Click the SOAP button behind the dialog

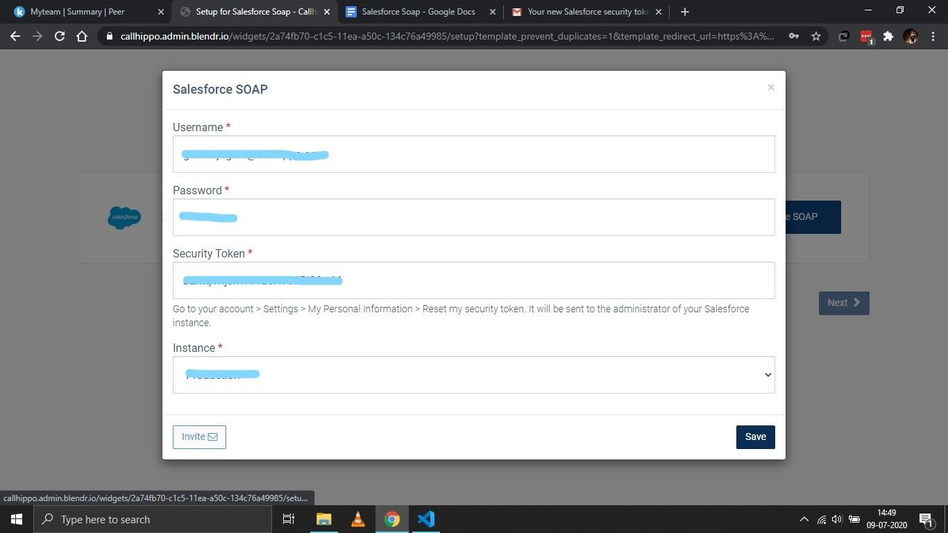[x=813, y=217]
